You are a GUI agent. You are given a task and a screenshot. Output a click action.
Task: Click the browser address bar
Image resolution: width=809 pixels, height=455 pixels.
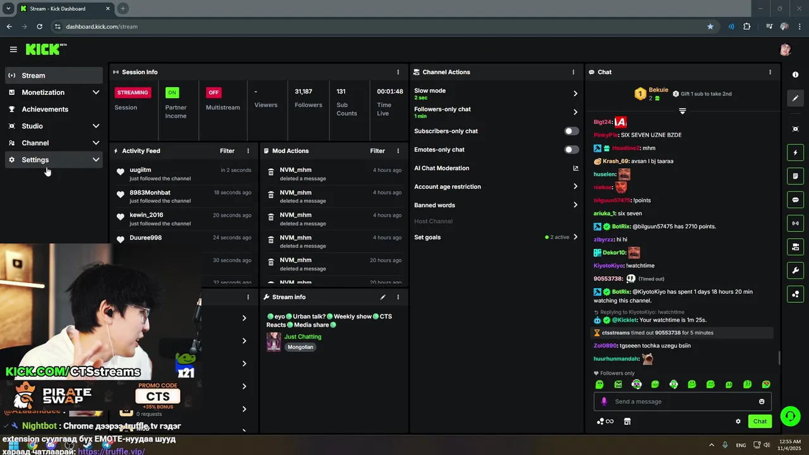click(379, 27)
